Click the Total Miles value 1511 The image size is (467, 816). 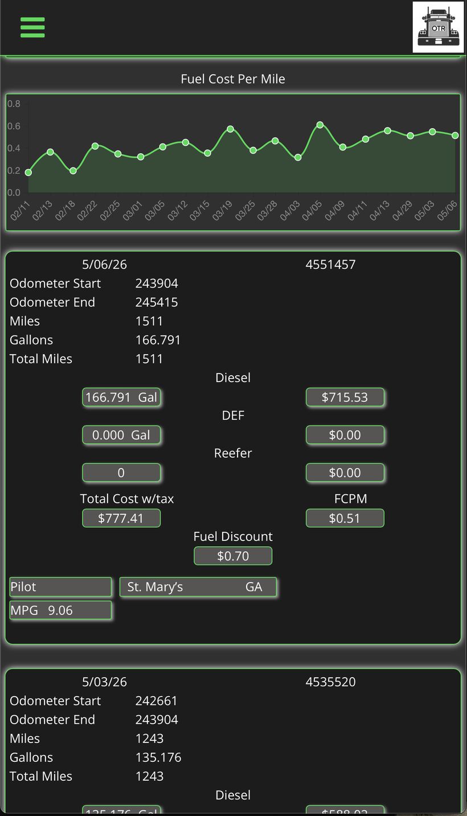pos(149,358)
